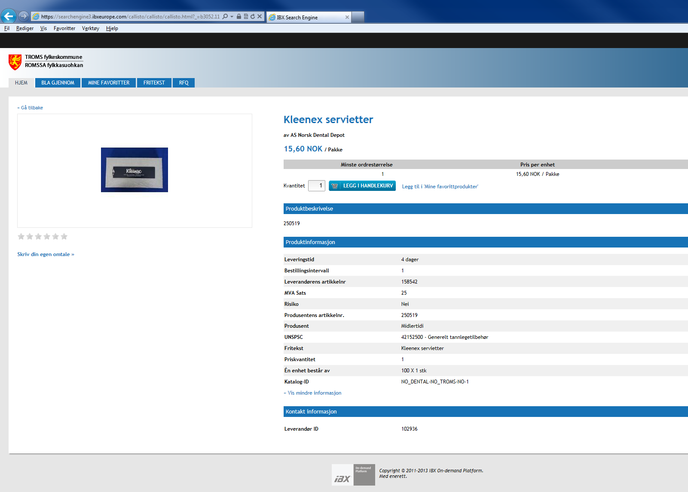
Task: Stop loading with the address bar X icon
Action: pyautogui.click(x=260, y=17)
